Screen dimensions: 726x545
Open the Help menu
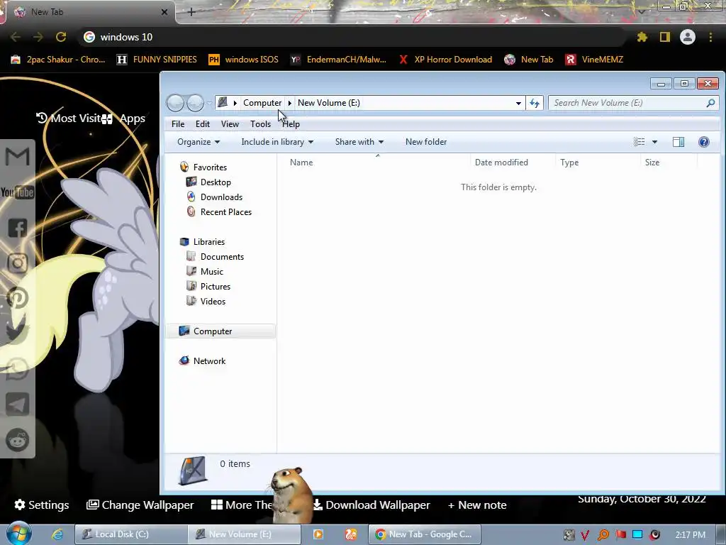point(291,124)
